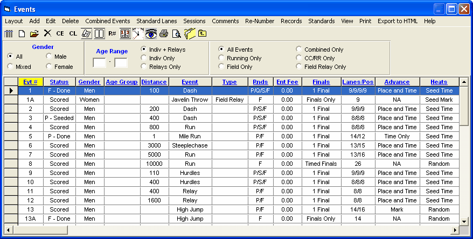473x239 pixels.
Task: Click the Timed Finals cell
Action: pyautogui.click(x=321, y=164)
